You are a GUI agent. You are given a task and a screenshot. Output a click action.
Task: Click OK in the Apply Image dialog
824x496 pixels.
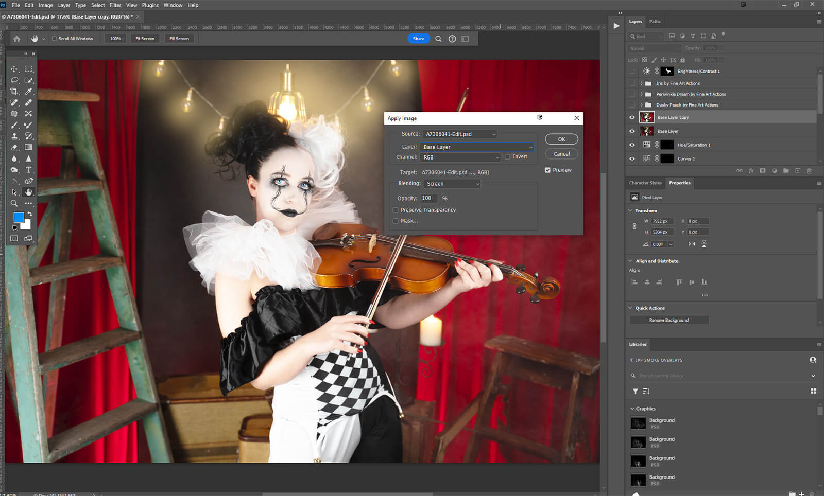561,139
